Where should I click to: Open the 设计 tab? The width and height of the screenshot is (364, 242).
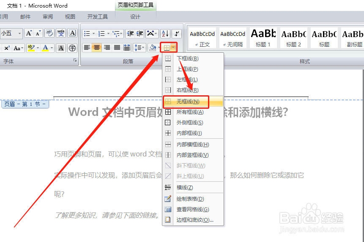point(135,17)
